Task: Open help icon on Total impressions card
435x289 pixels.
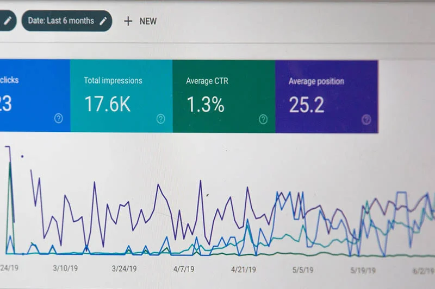Action: click(160, 119)
